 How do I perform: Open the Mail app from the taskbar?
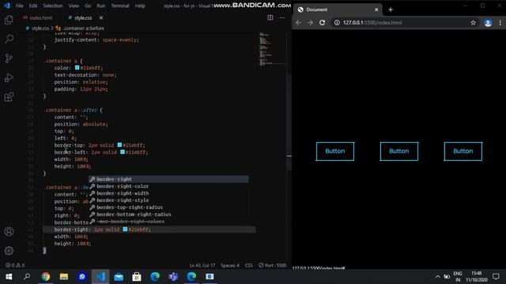pyautogui.click(x=119, y=277)
